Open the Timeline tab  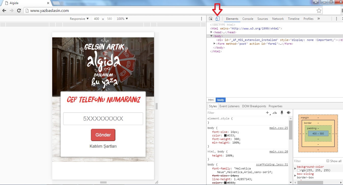(294, 19)
